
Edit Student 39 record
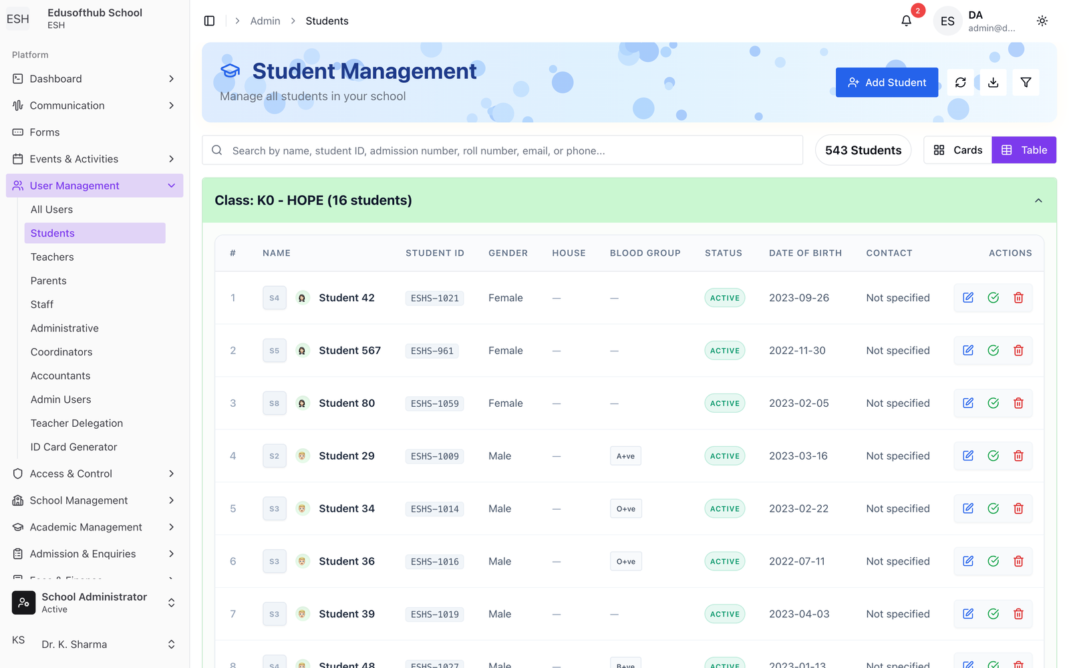pos(967,614)
